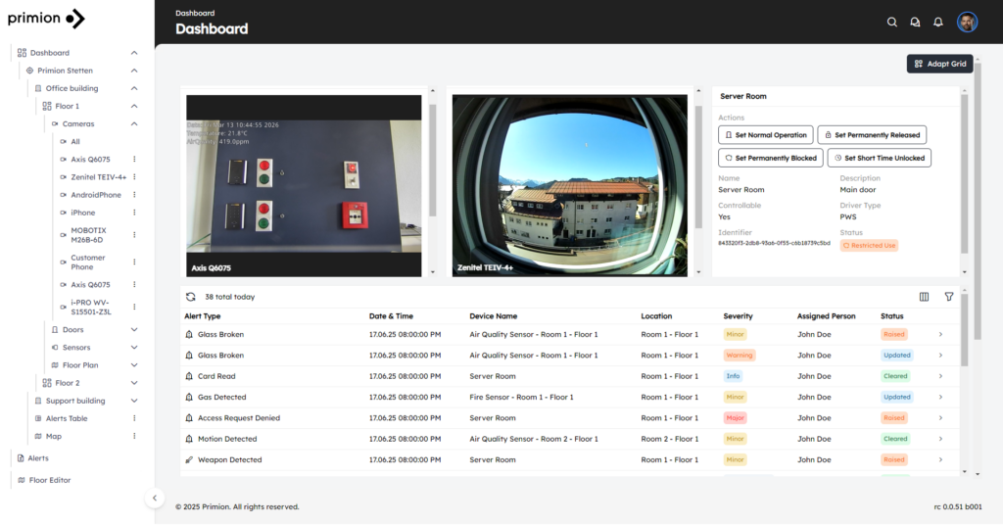
Task: Collapse the Office building node
Action: coord(134,88)
